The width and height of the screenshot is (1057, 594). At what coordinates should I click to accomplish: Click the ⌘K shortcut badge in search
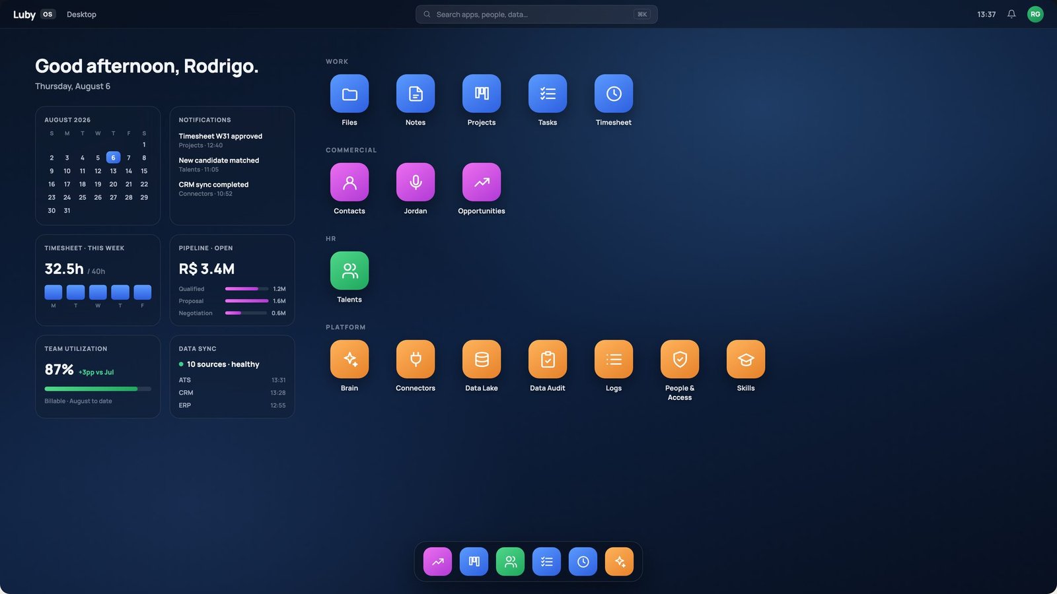pyautogui.click(x=642, y=15)
